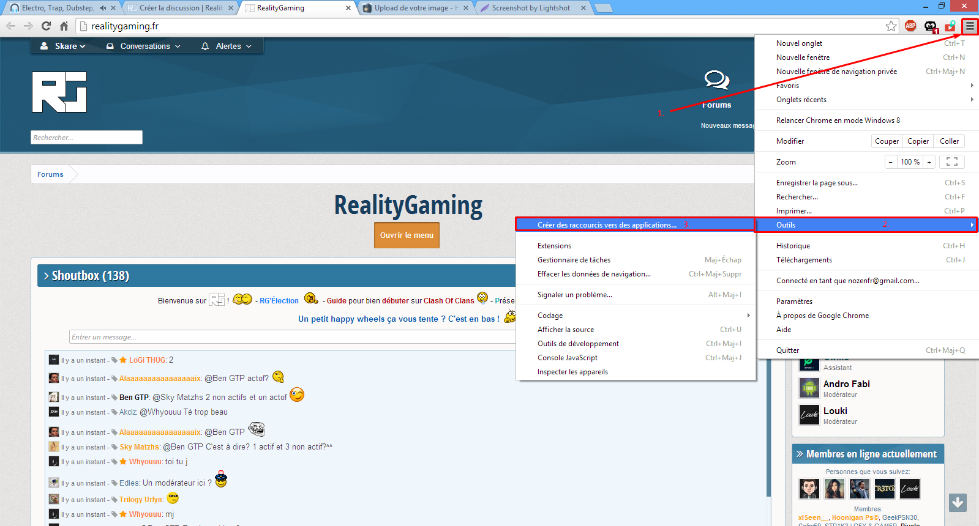979x526 pixels.
Task: Click the home icon in toolbar
Action: [64, 26]
